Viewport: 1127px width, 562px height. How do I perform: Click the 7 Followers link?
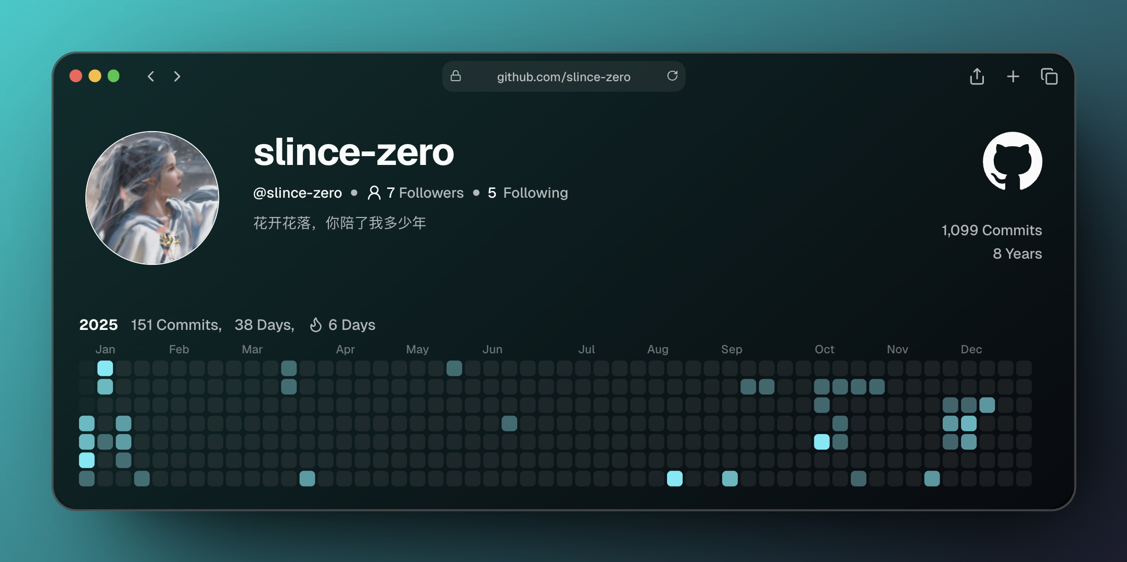(x=425, y=193)
